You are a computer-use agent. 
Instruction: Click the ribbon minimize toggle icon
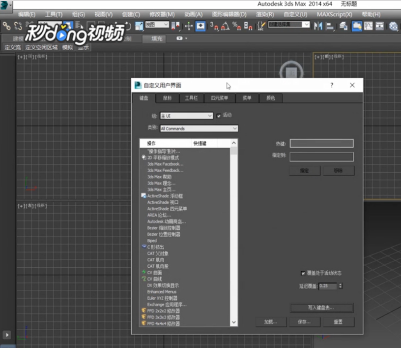click(179, 38)
